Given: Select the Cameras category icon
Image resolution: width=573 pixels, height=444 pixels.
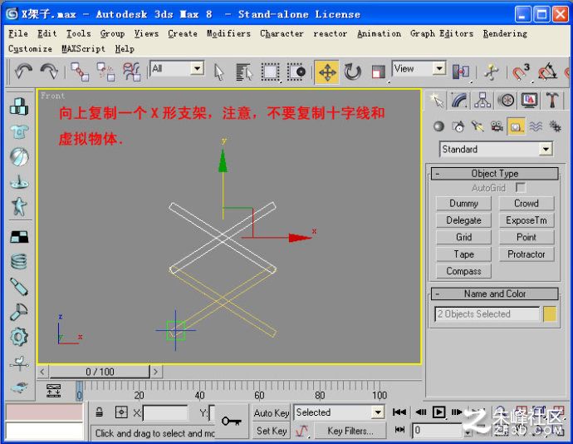Looking at the screenshot, I should pos(497,126).
